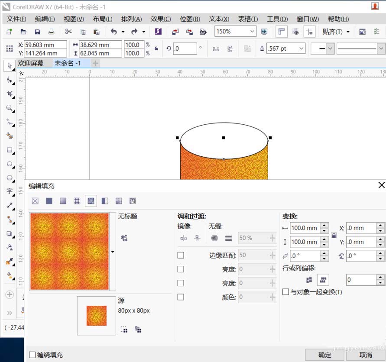Check 与对象一起变换 option
Screen dimensions: 386x362
click(x=285, y=292)
